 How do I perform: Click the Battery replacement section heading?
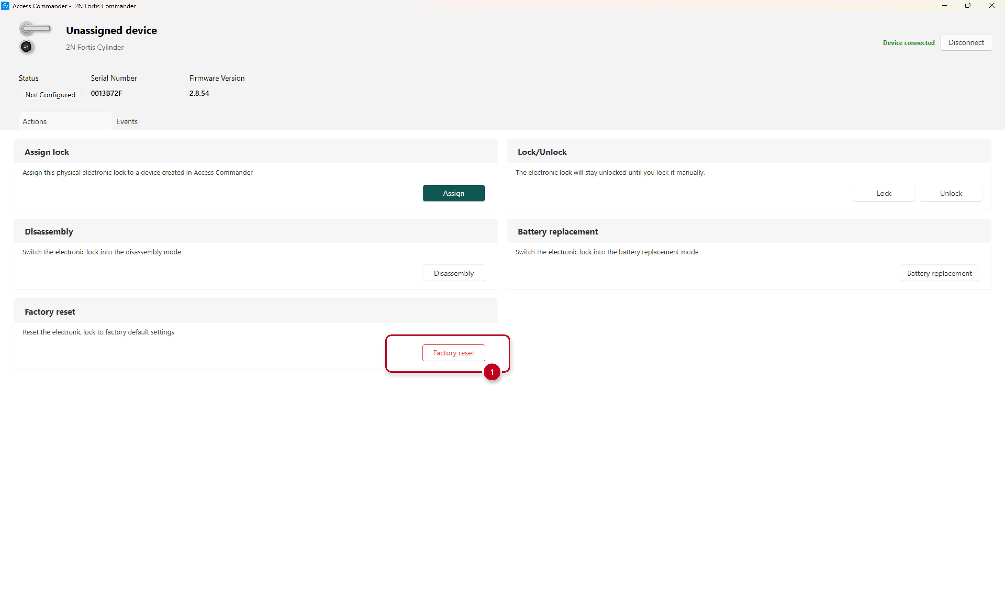point(557,232)
